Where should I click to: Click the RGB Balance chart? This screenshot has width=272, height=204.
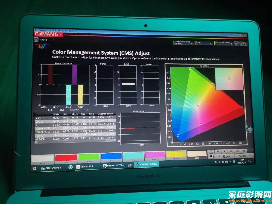pos(140,128)
